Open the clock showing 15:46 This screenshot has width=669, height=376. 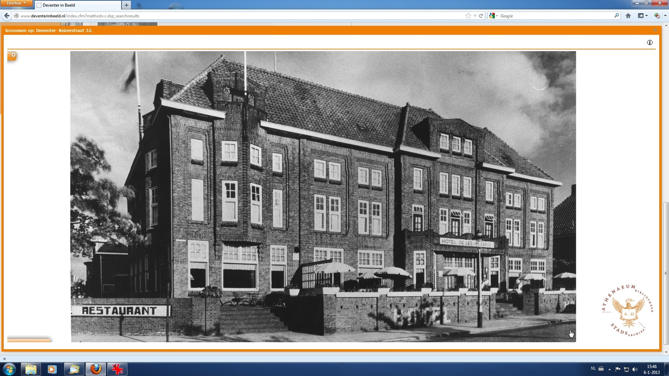point(652,369)
